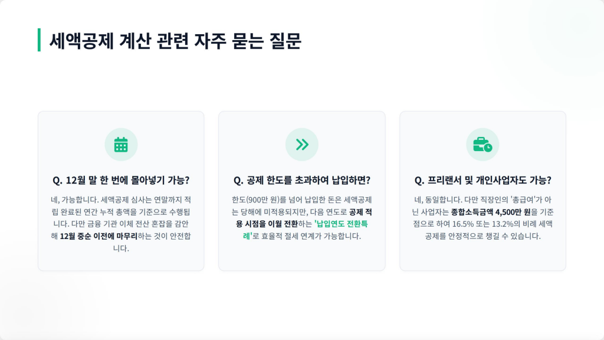The height and width of the screenshot is (340, 604).
Task: Select the slide title '세액공제 계산 관련 자주 묻는 질문'
Action: 175,41
